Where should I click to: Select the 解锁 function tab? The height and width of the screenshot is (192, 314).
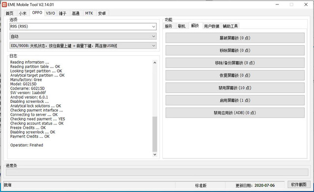pos(195,25)
